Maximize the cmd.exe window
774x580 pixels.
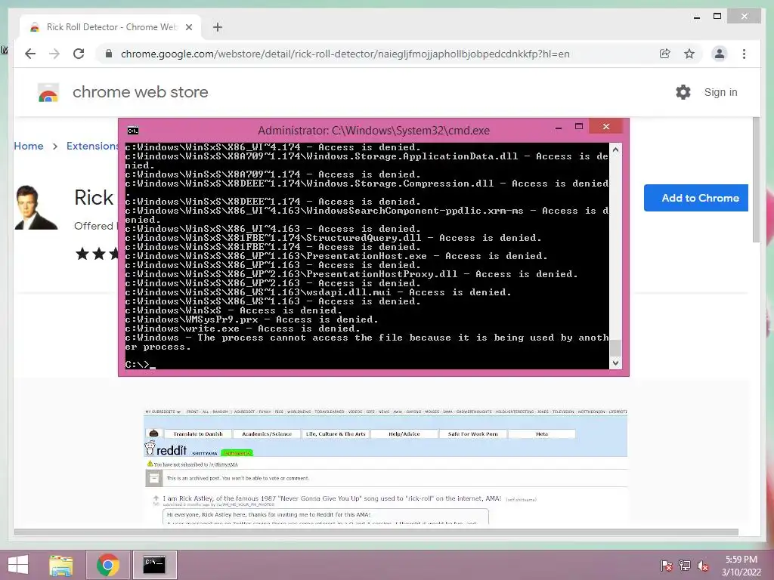coord(579,127)
